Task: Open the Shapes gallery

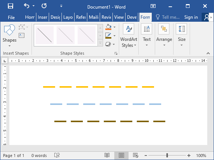Action: click(9, 36)
